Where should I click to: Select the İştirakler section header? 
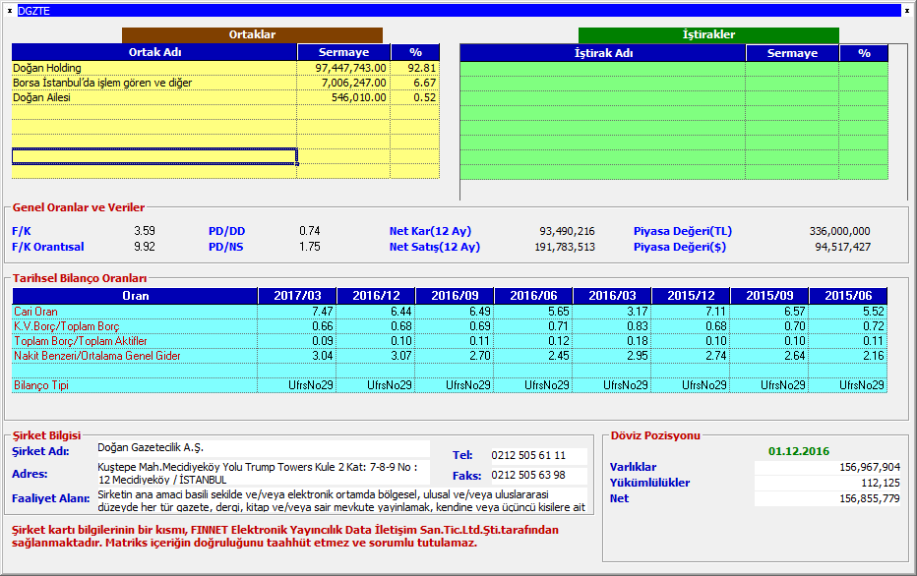pos(708,34)
